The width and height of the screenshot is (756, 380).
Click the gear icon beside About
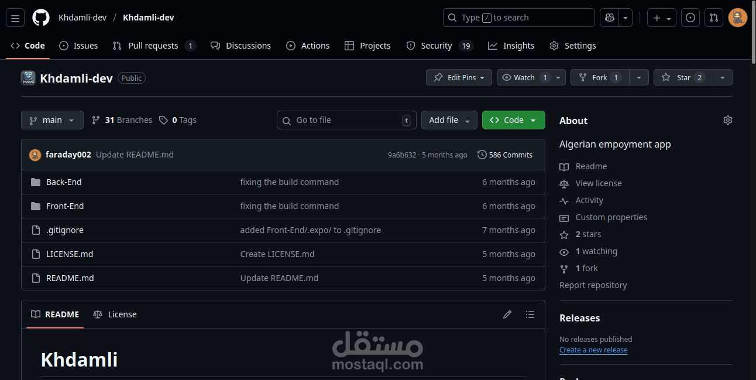pos(728,120)
